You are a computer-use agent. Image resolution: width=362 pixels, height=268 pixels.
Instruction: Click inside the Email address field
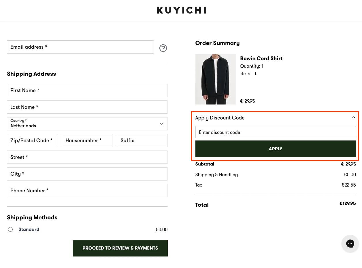pyautogui.click(x=80, y=47)
